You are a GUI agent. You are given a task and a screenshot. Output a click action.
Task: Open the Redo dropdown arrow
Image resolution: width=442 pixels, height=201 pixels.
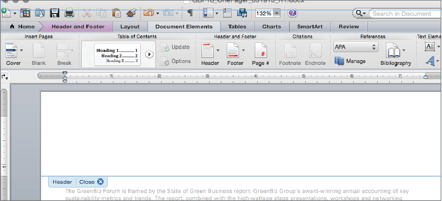coord(177,13)
